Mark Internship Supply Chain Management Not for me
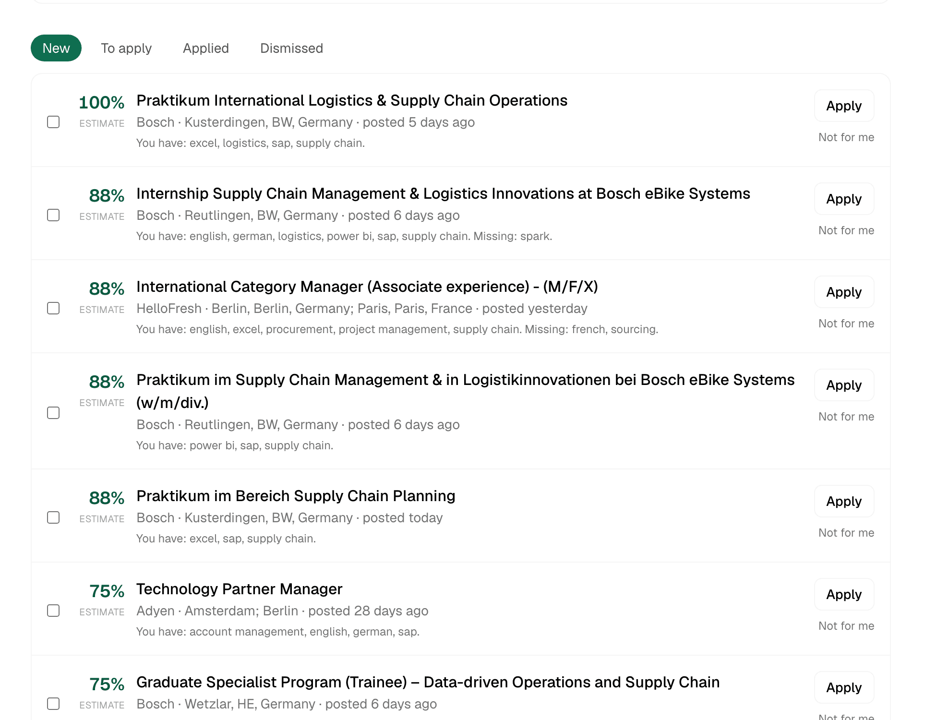937x720 pixels. [x=846, y=230]
